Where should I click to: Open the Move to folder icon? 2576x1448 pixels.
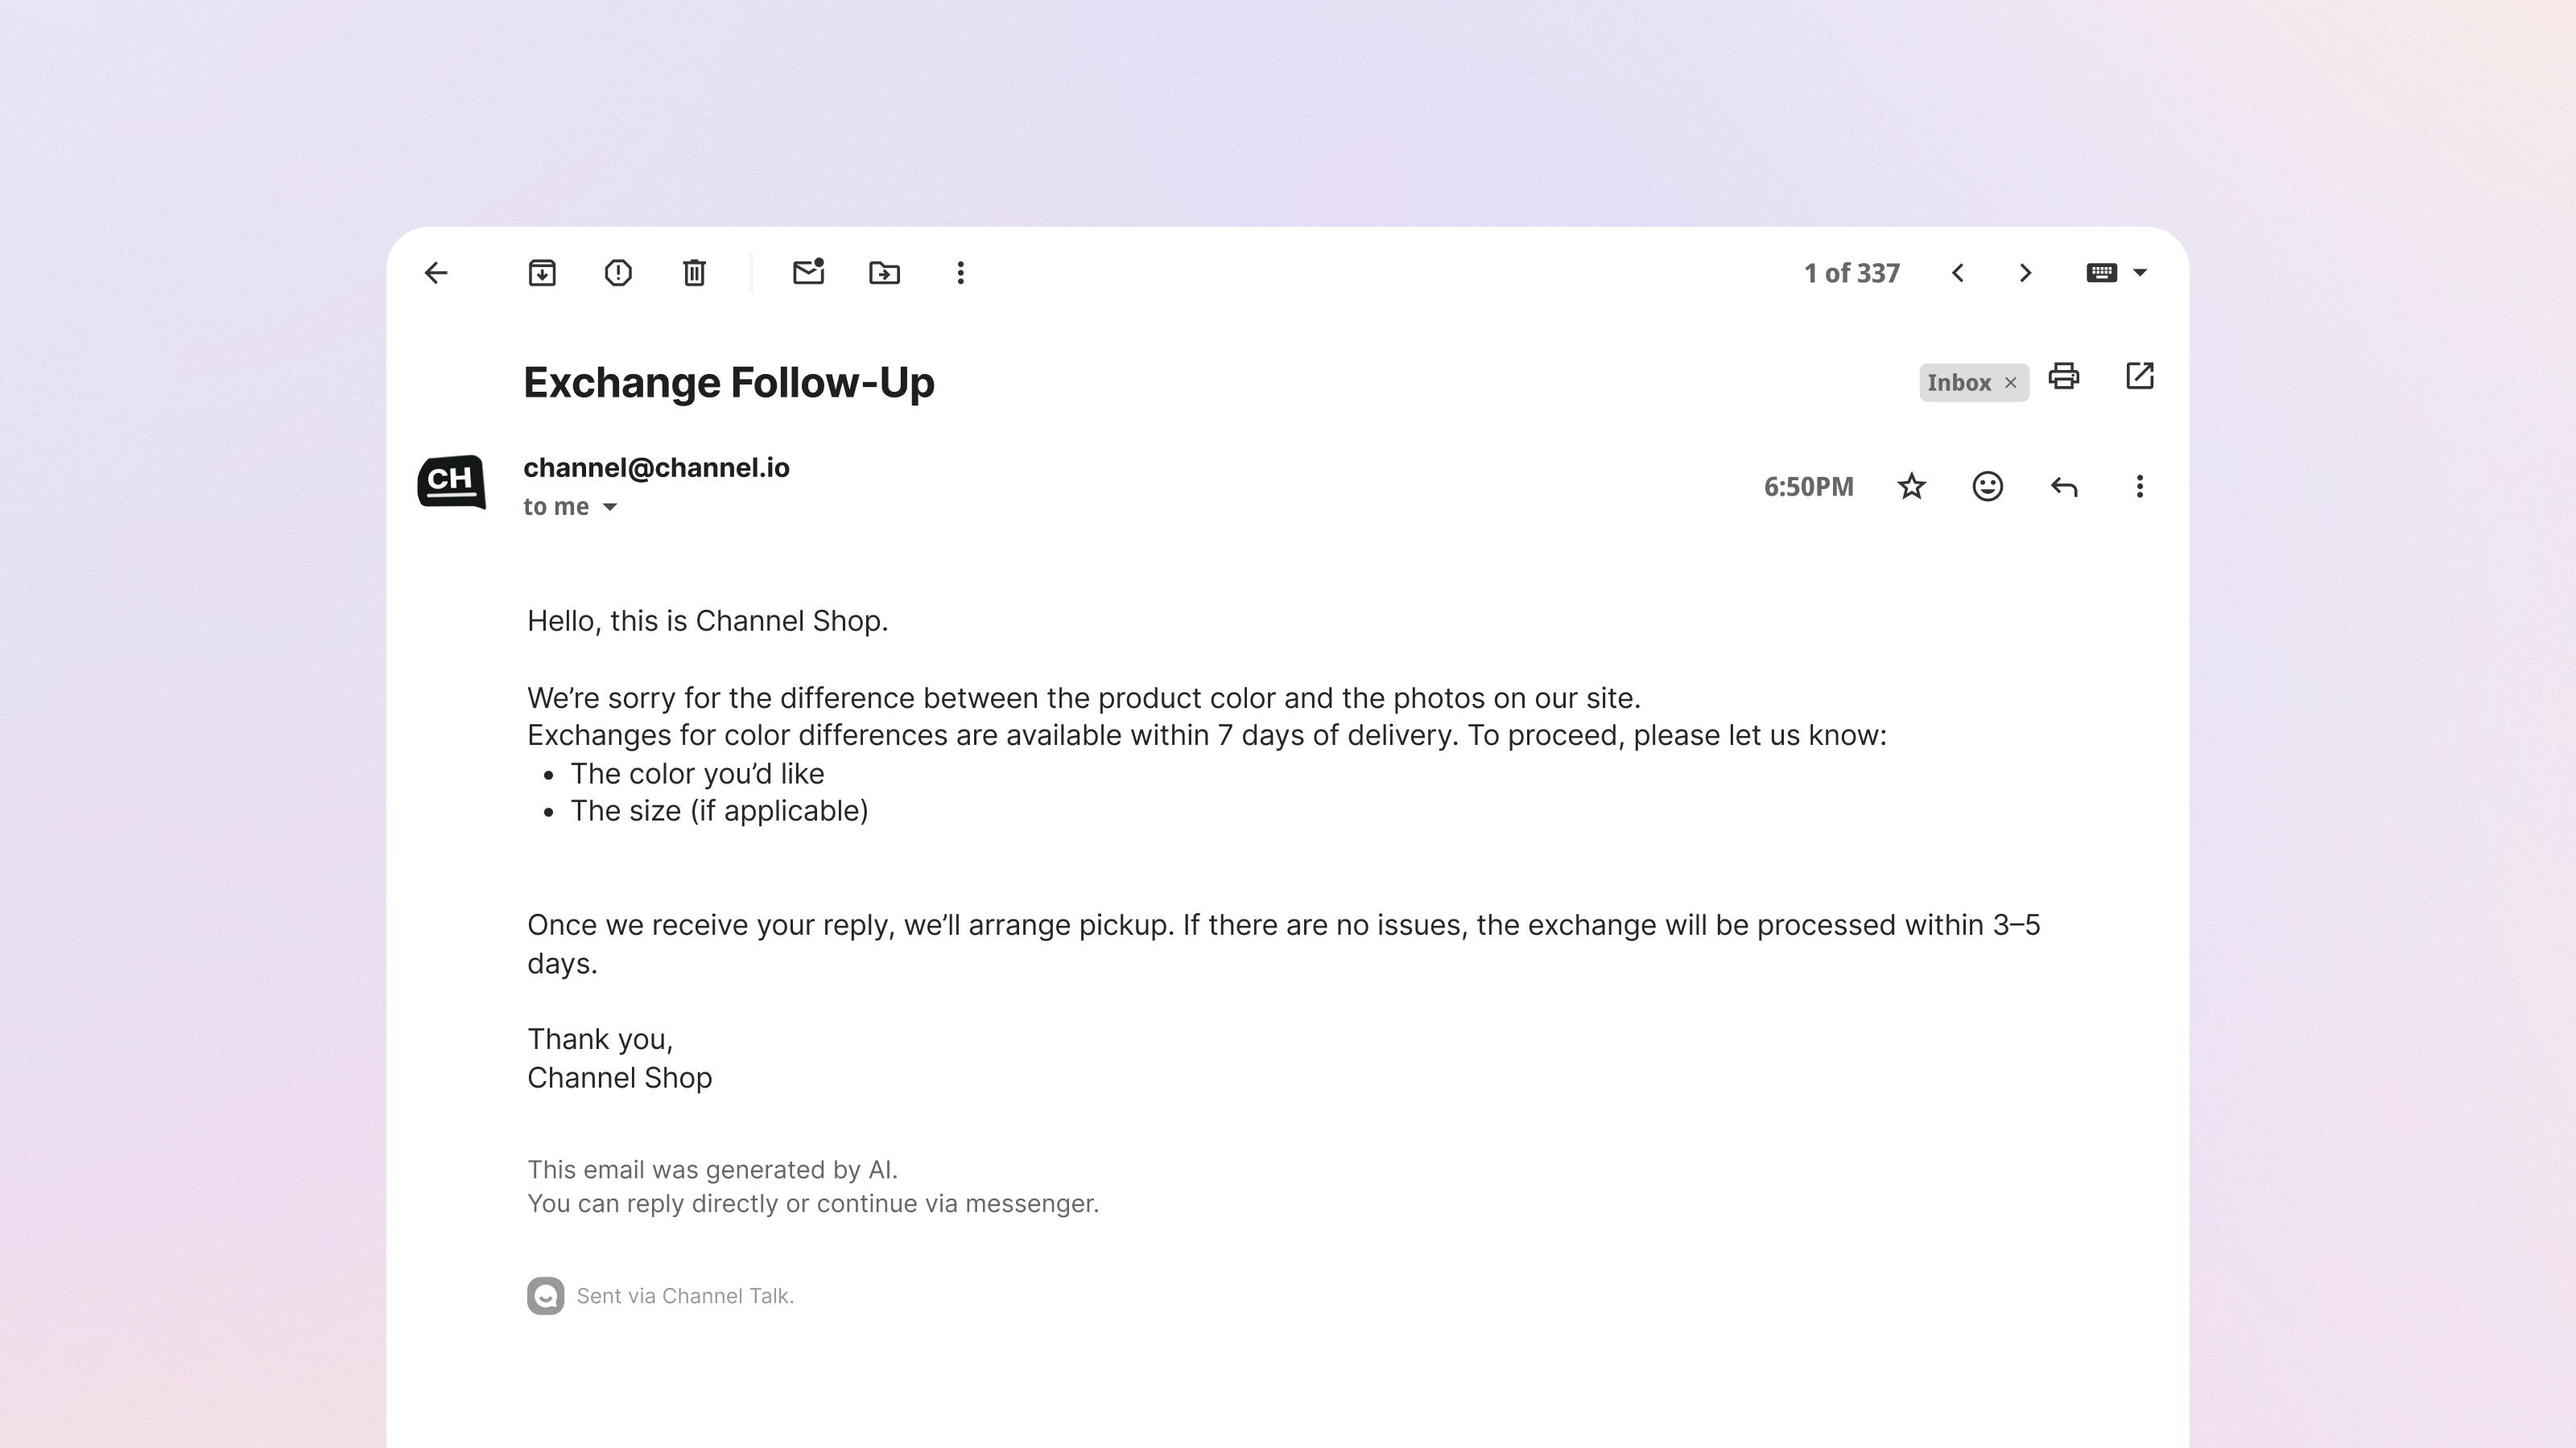[884, 273]
